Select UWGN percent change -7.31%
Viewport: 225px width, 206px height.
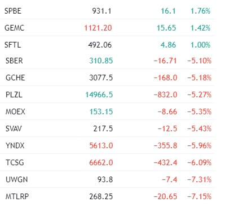point(199,179)
